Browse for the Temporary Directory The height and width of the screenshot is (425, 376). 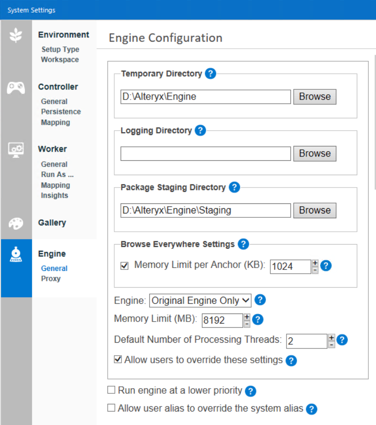(315, 97)
